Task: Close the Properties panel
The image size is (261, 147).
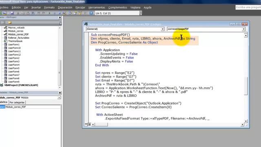Action: pos(60,93)
